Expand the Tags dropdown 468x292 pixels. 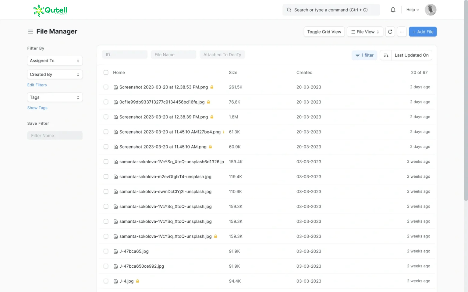pos(55,97)
